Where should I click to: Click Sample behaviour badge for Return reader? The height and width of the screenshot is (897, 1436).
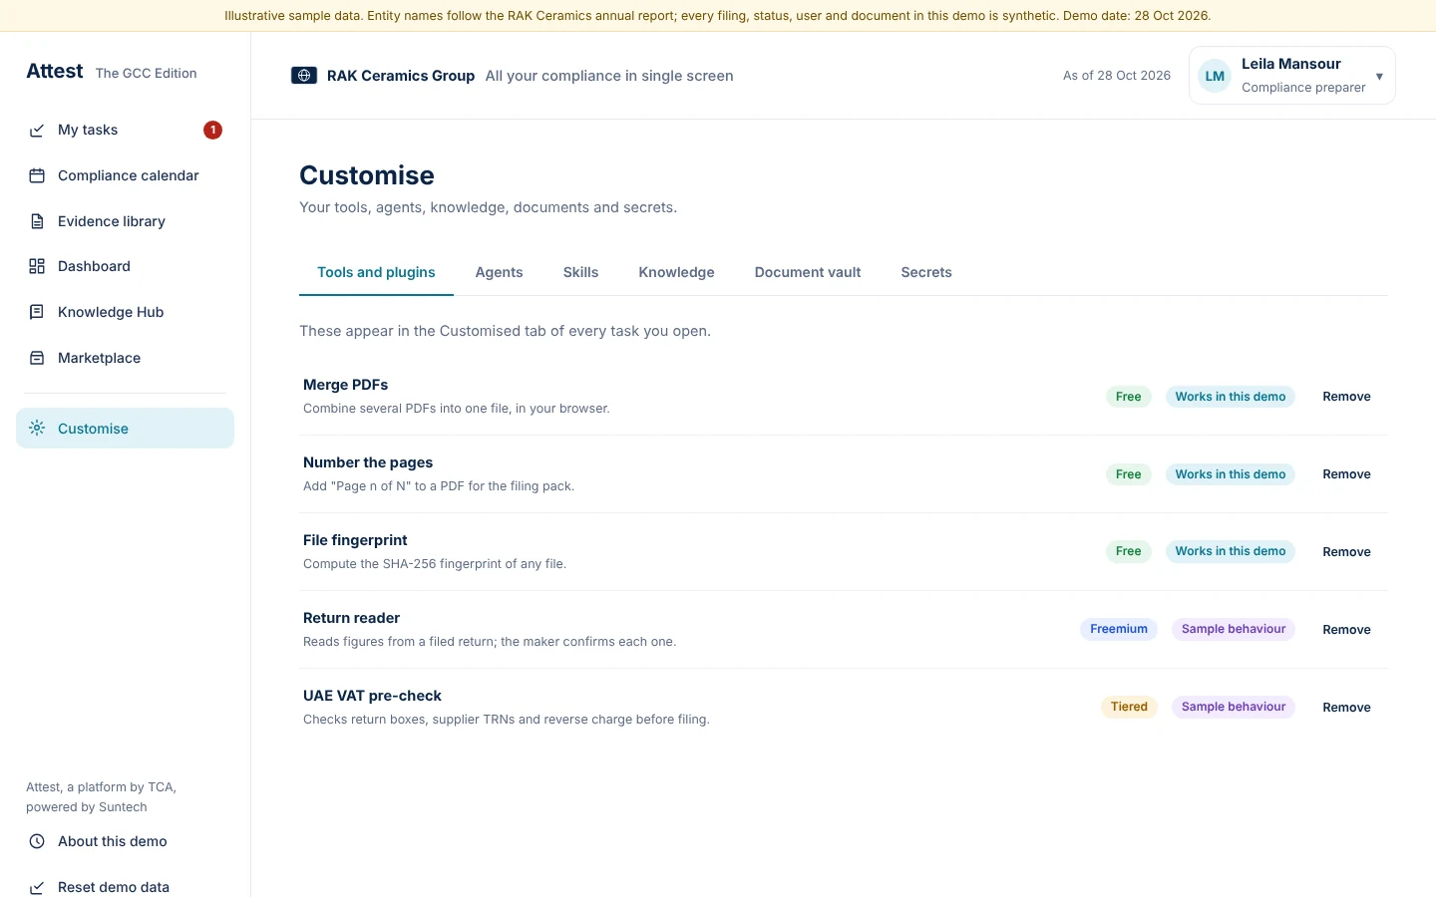pos(1234,629)
